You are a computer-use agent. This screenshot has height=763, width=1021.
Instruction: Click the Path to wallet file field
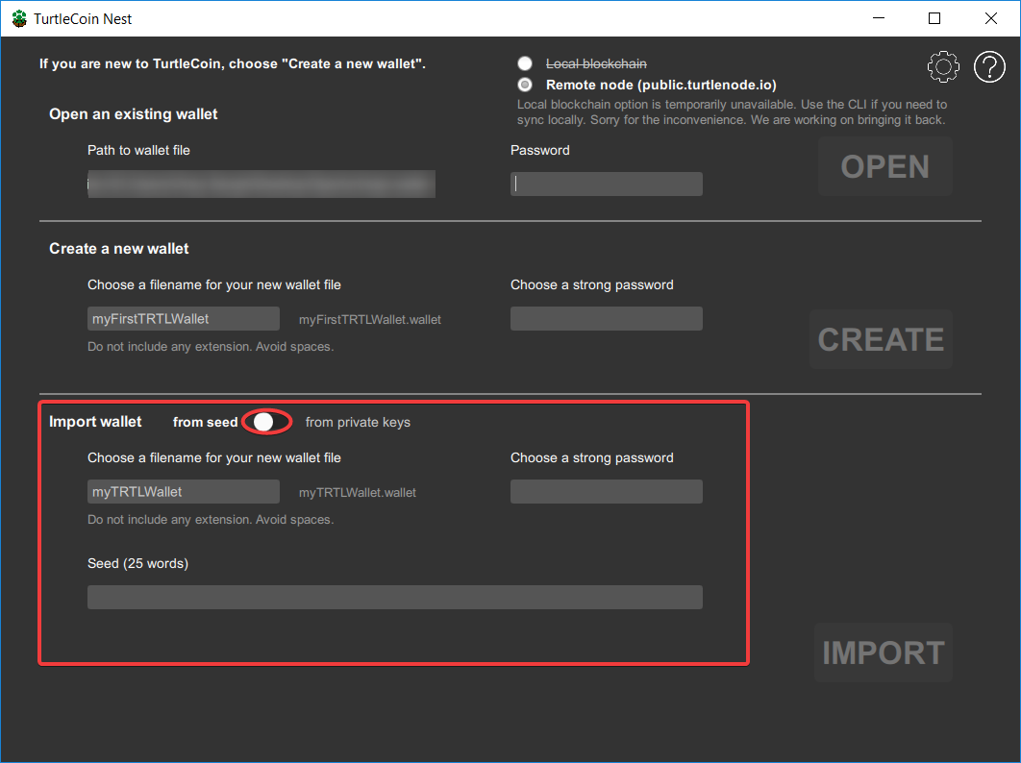click(261, 185)
